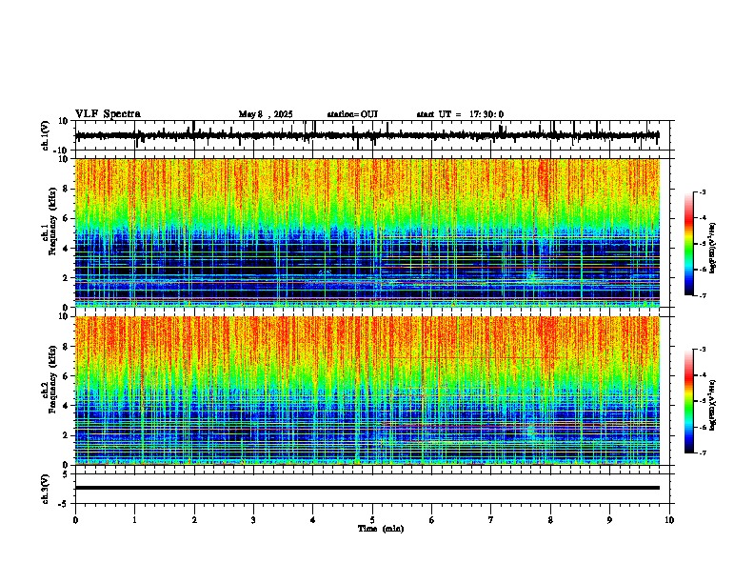Click the "6" kHz tick on ch.2 frequency axis
Viewport: 754px width, 583px height.
[x=66, y=376]
